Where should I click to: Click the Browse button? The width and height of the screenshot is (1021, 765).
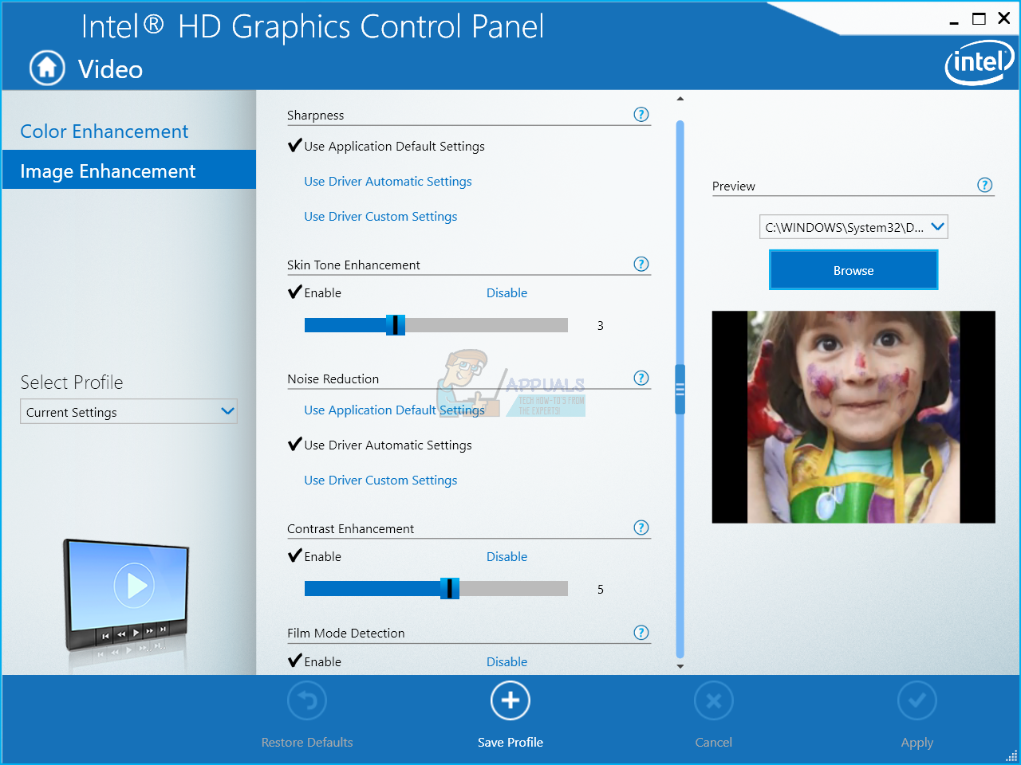tap(853, 270)
